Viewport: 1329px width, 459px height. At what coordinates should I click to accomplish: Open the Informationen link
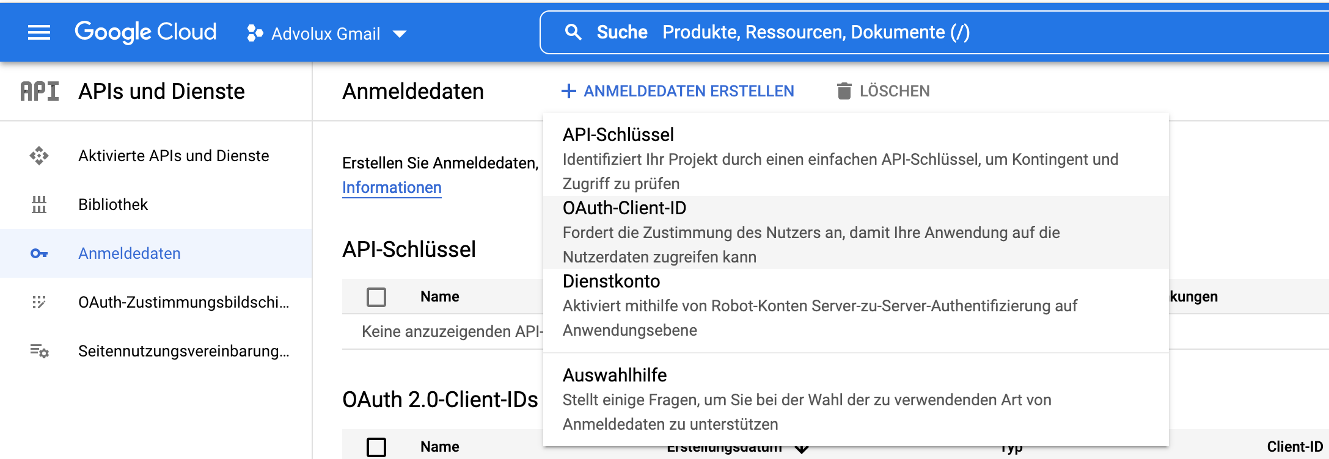pos(392,187)
